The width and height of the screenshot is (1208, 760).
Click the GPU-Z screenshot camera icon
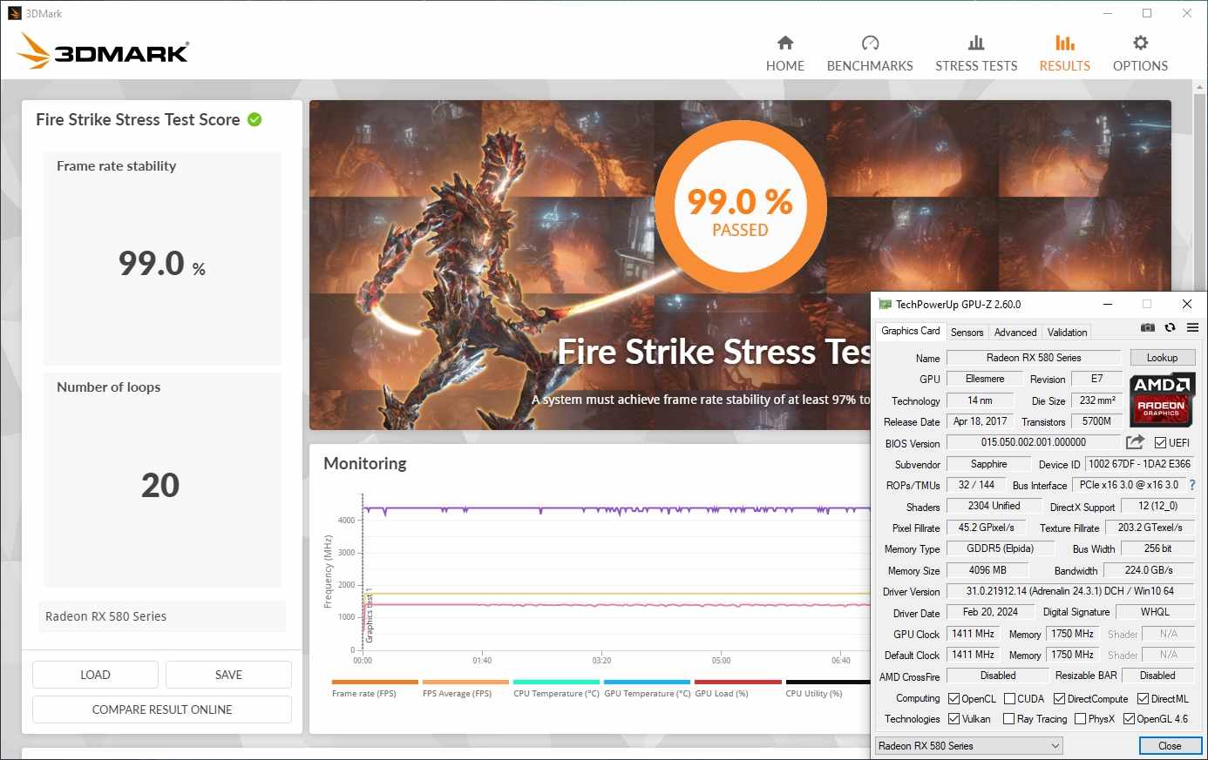coord(1148,328)
